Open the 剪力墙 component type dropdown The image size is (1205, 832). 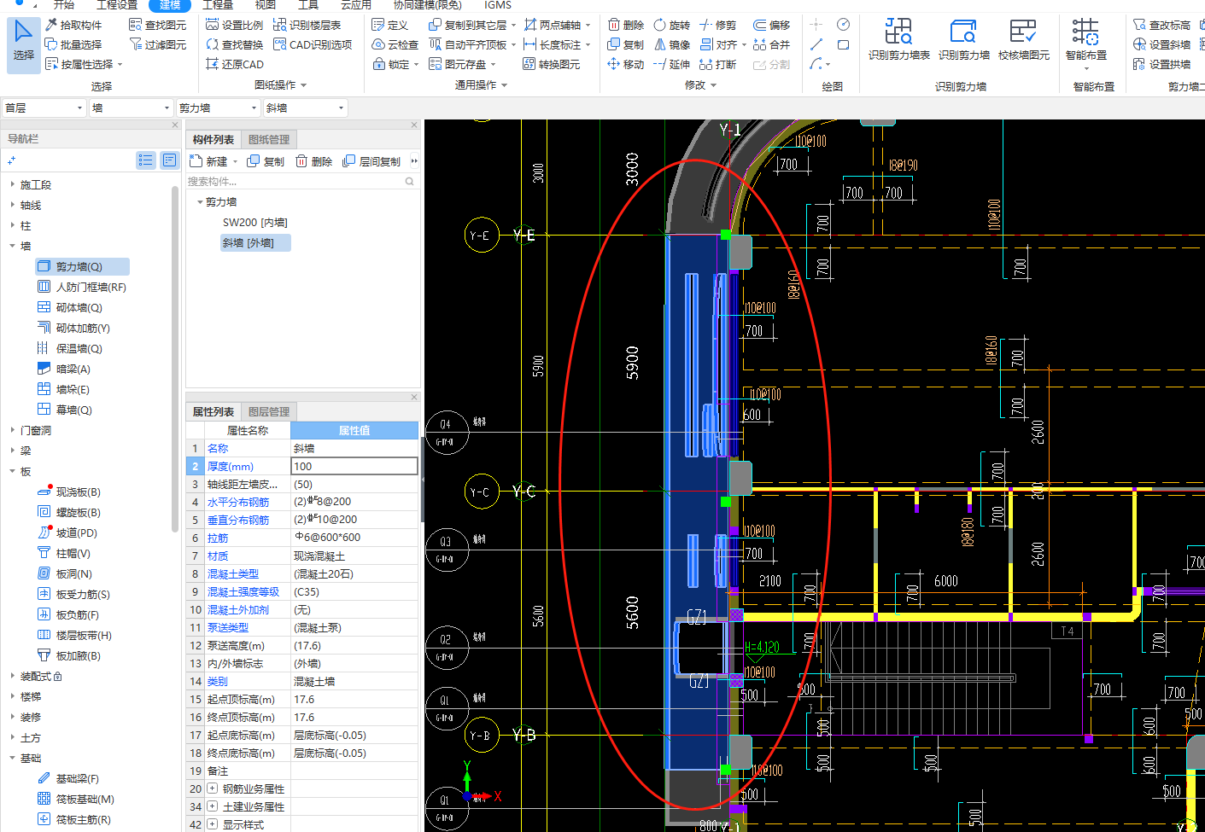(218, 108)
